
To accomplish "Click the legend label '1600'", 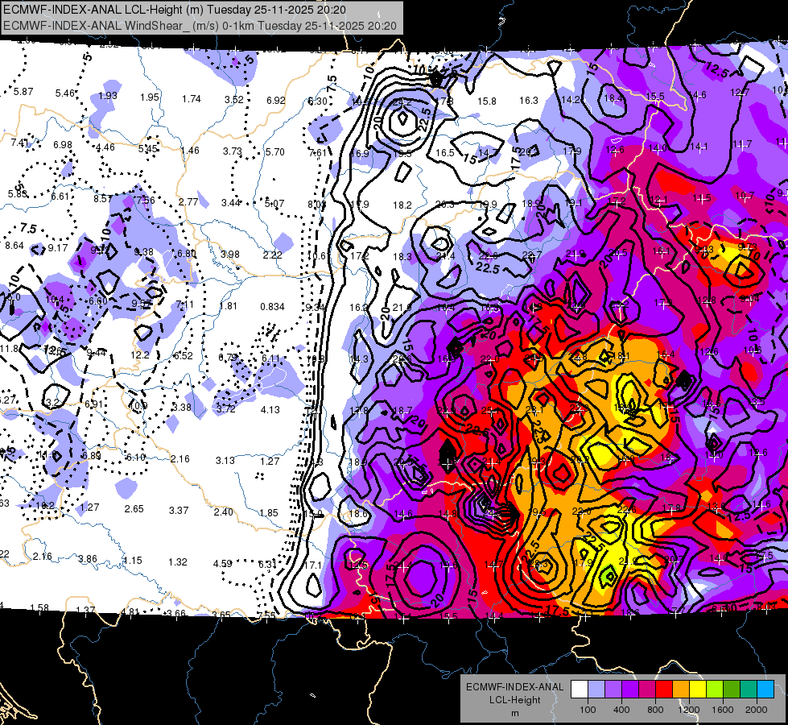I will 723,710.
